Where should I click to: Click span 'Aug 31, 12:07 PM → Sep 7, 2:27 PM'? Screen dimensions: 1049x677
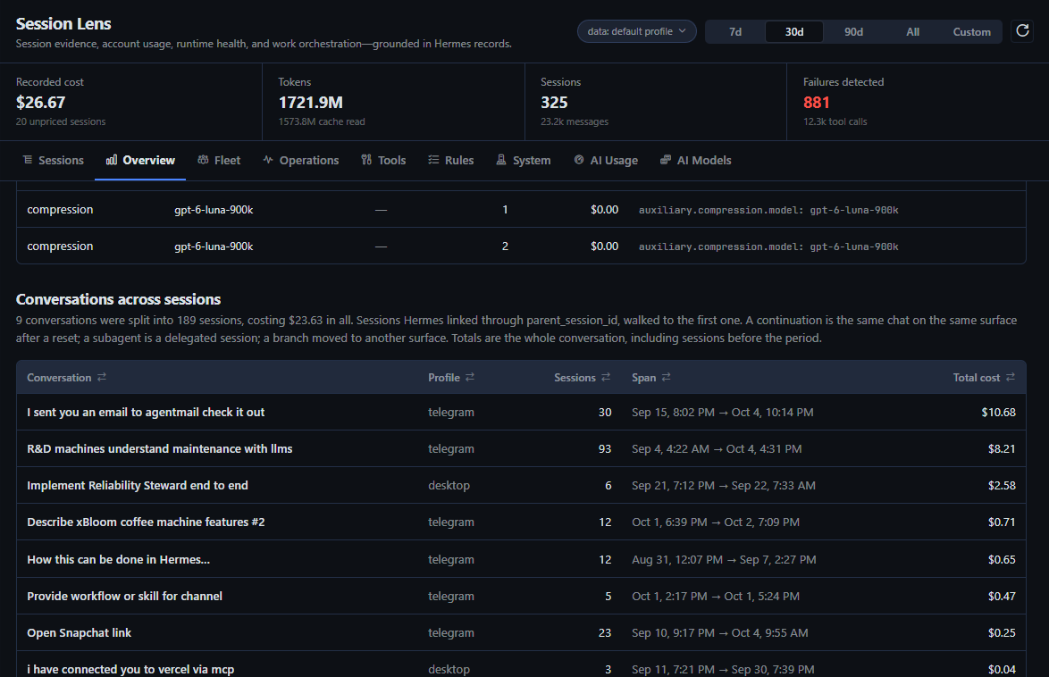(x=724, y=559)
